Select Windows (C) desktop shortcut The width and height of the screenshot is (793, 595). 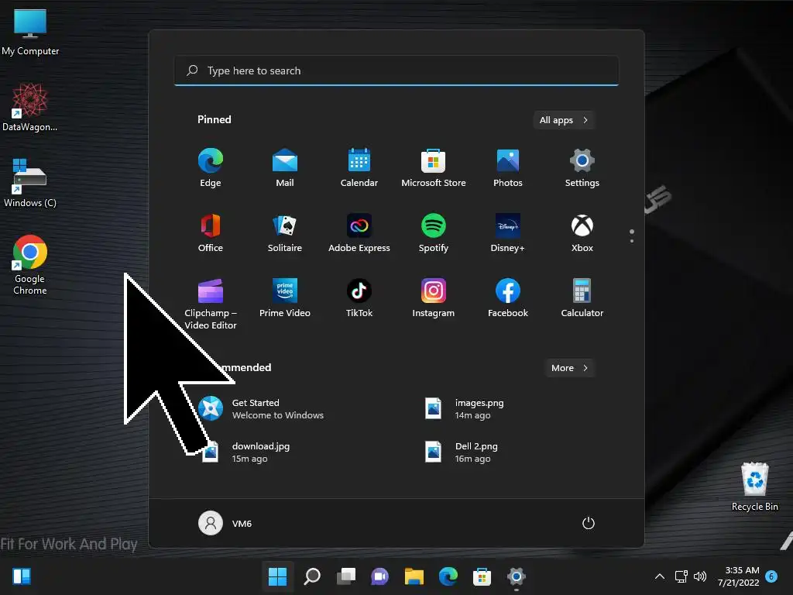pos(30,183)
